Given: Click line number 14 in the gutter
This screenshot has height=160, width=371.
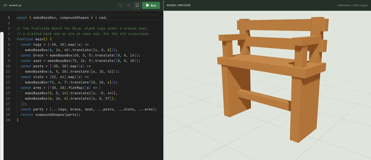Looking at the screenshot, I should click(8, 88).
